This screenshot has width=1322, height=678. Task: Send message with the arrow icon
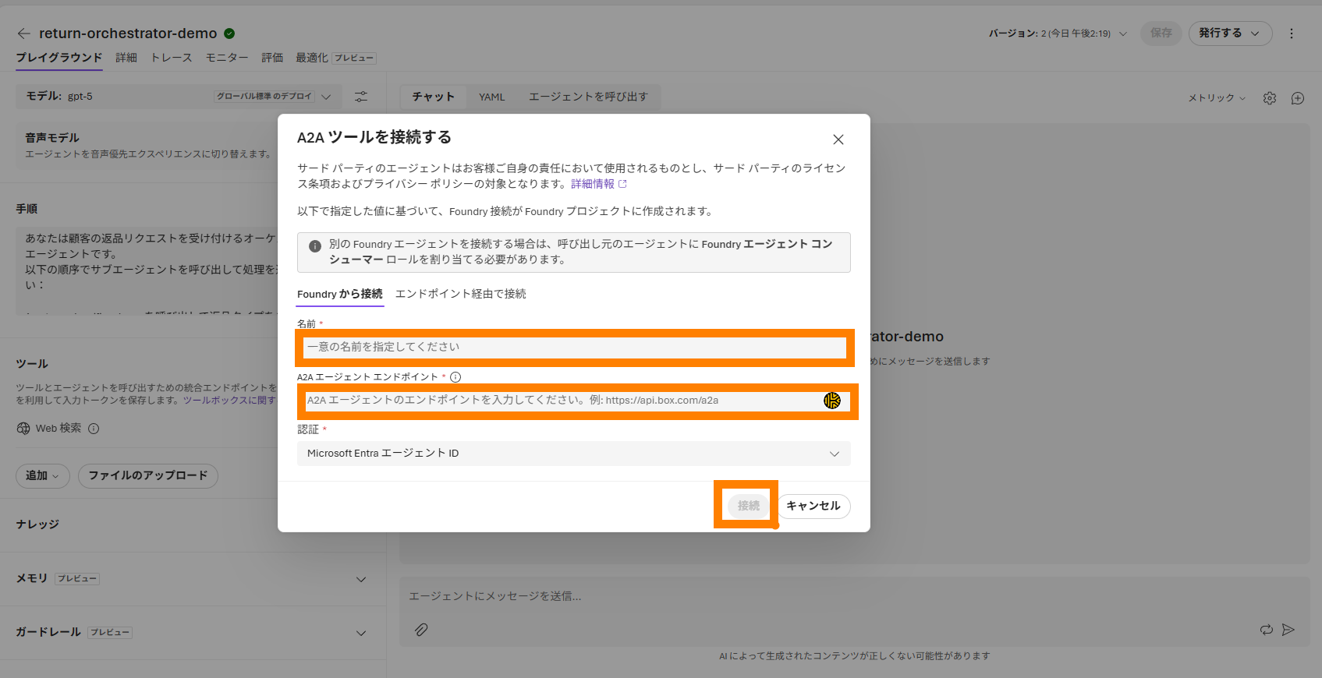tap(1288, 630)
